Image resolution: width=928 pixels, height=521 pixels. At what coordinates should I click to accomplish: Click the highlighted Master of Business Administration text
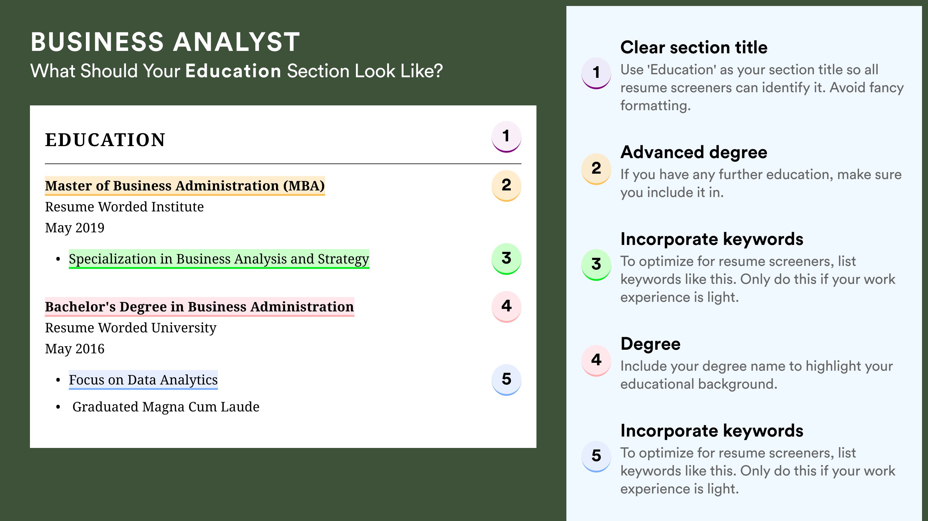point(185,186)
